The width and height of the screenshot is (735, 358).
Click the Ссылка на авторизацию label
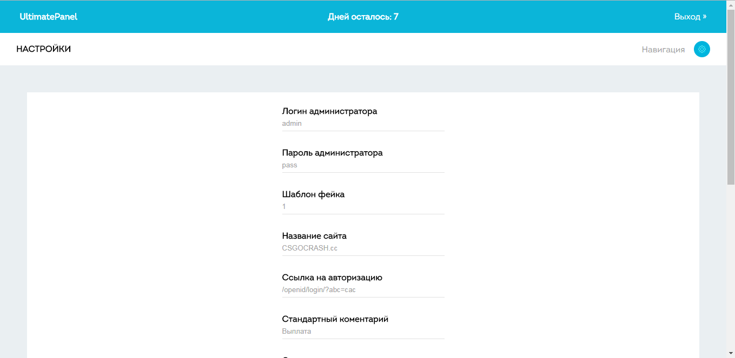332,278
